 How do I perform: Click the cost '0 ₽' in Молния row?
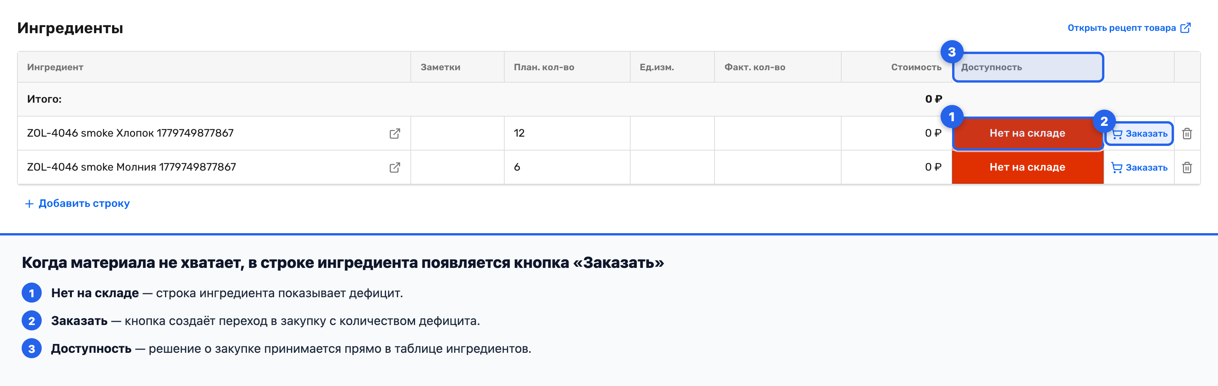[933, 167]
